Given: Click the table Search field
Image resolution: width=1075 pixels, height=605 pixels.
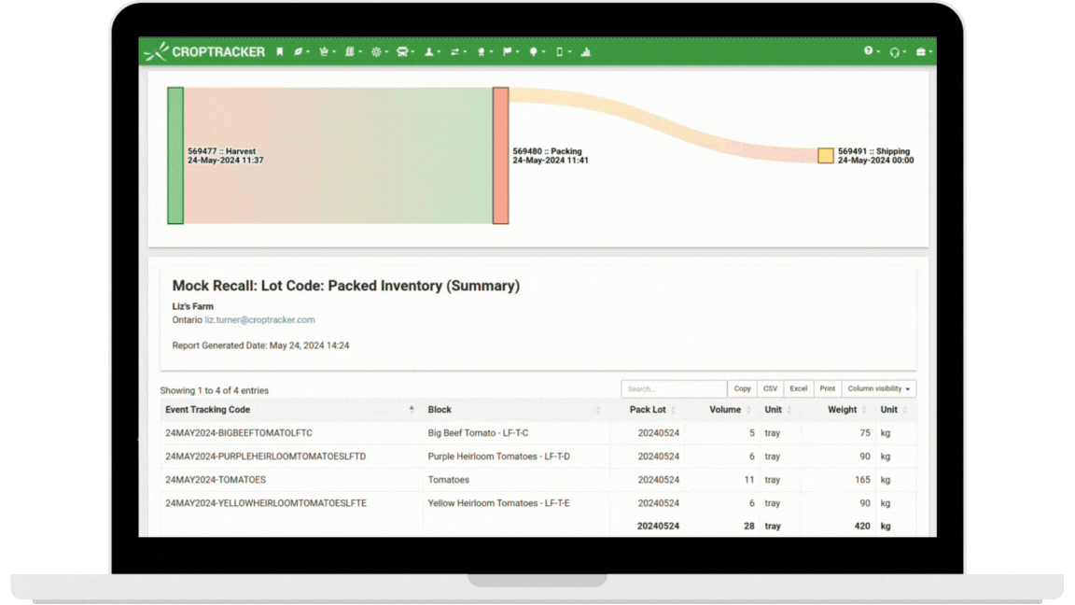Looking at the screenshot, I should pos(673,389).
